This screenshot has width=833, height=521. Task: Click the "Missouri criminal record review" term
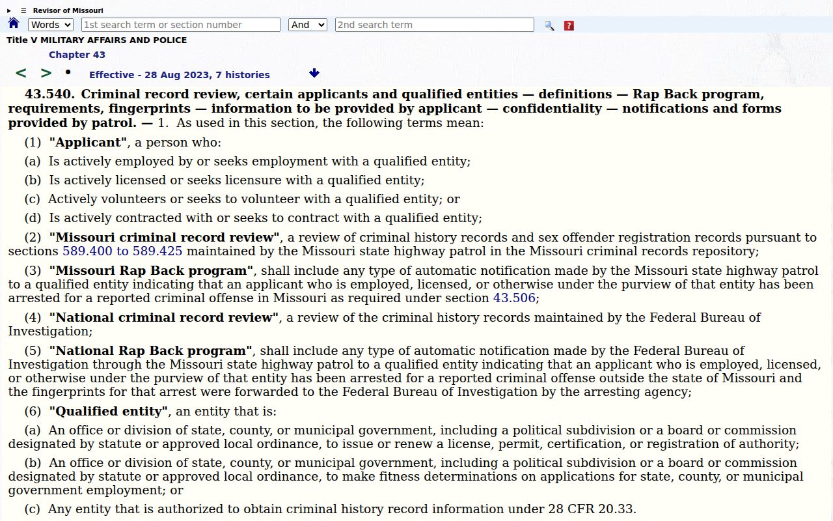coord(165,238)
